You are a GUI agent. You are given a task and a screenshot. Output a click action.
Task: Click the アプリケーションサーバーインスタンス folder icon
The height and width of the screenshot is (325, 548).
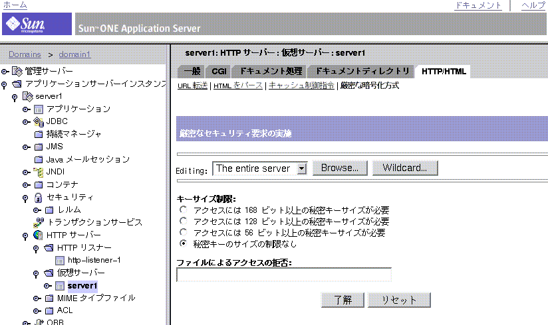pyautogui.click(x=17, y=84)
